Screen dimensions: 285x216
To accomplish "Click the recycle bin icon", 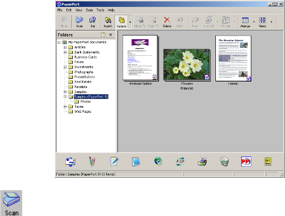I will pyautogui.click(x=224, y=161).
